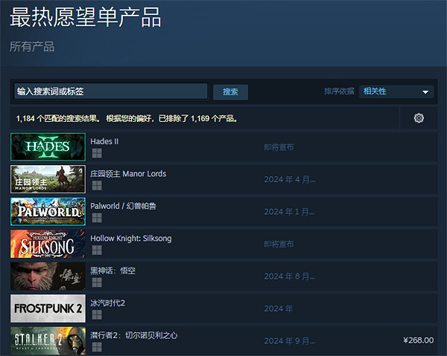
Task: Open the 黑神话：悟空 title link
Action: (x=112, y=271)
